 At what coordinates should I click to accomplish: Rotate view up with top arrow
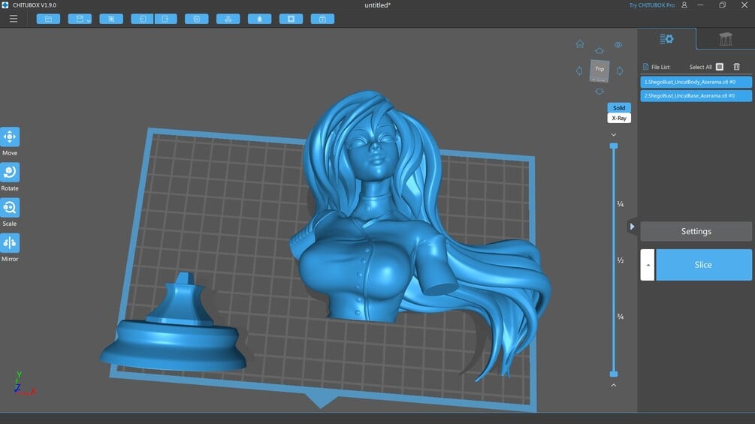[599, 50]
